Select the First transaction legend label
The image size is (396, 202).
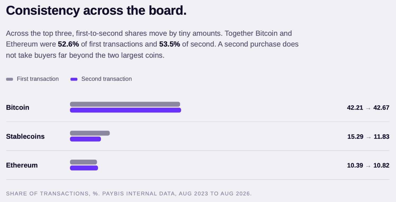coord(38,79)
